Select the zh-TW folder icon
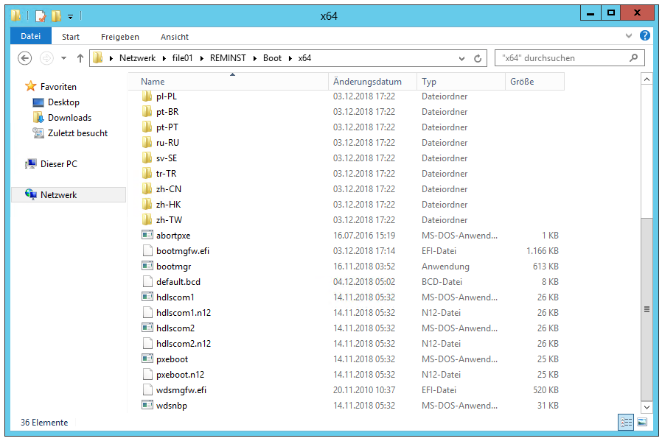Viewport: 662px width, 441px height. [x=147, y=219]
